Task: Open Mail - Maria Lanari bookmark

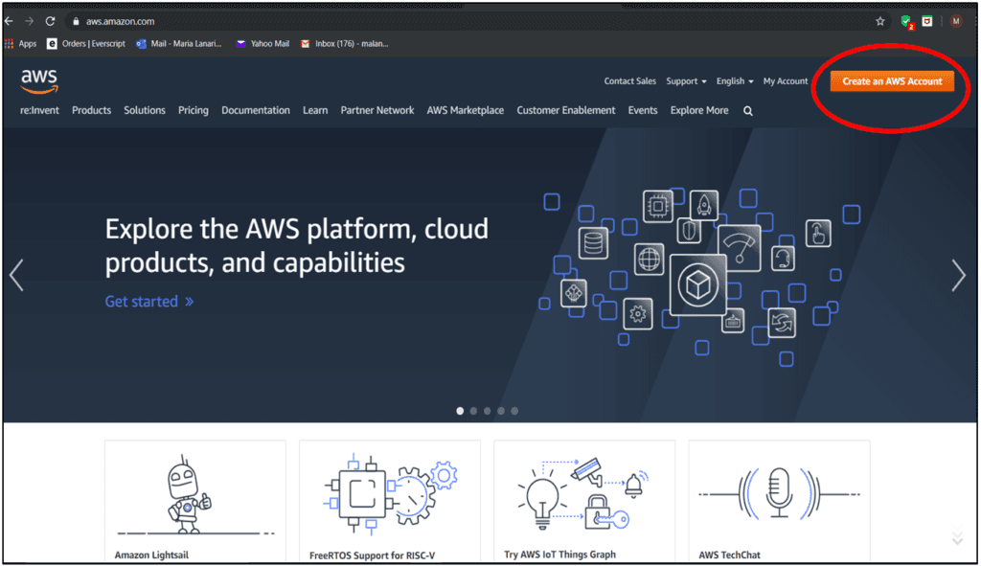Action: 179,44
